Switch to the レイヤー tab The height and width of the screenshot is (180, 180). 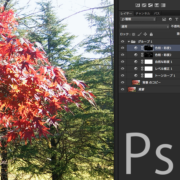(126, 13)
